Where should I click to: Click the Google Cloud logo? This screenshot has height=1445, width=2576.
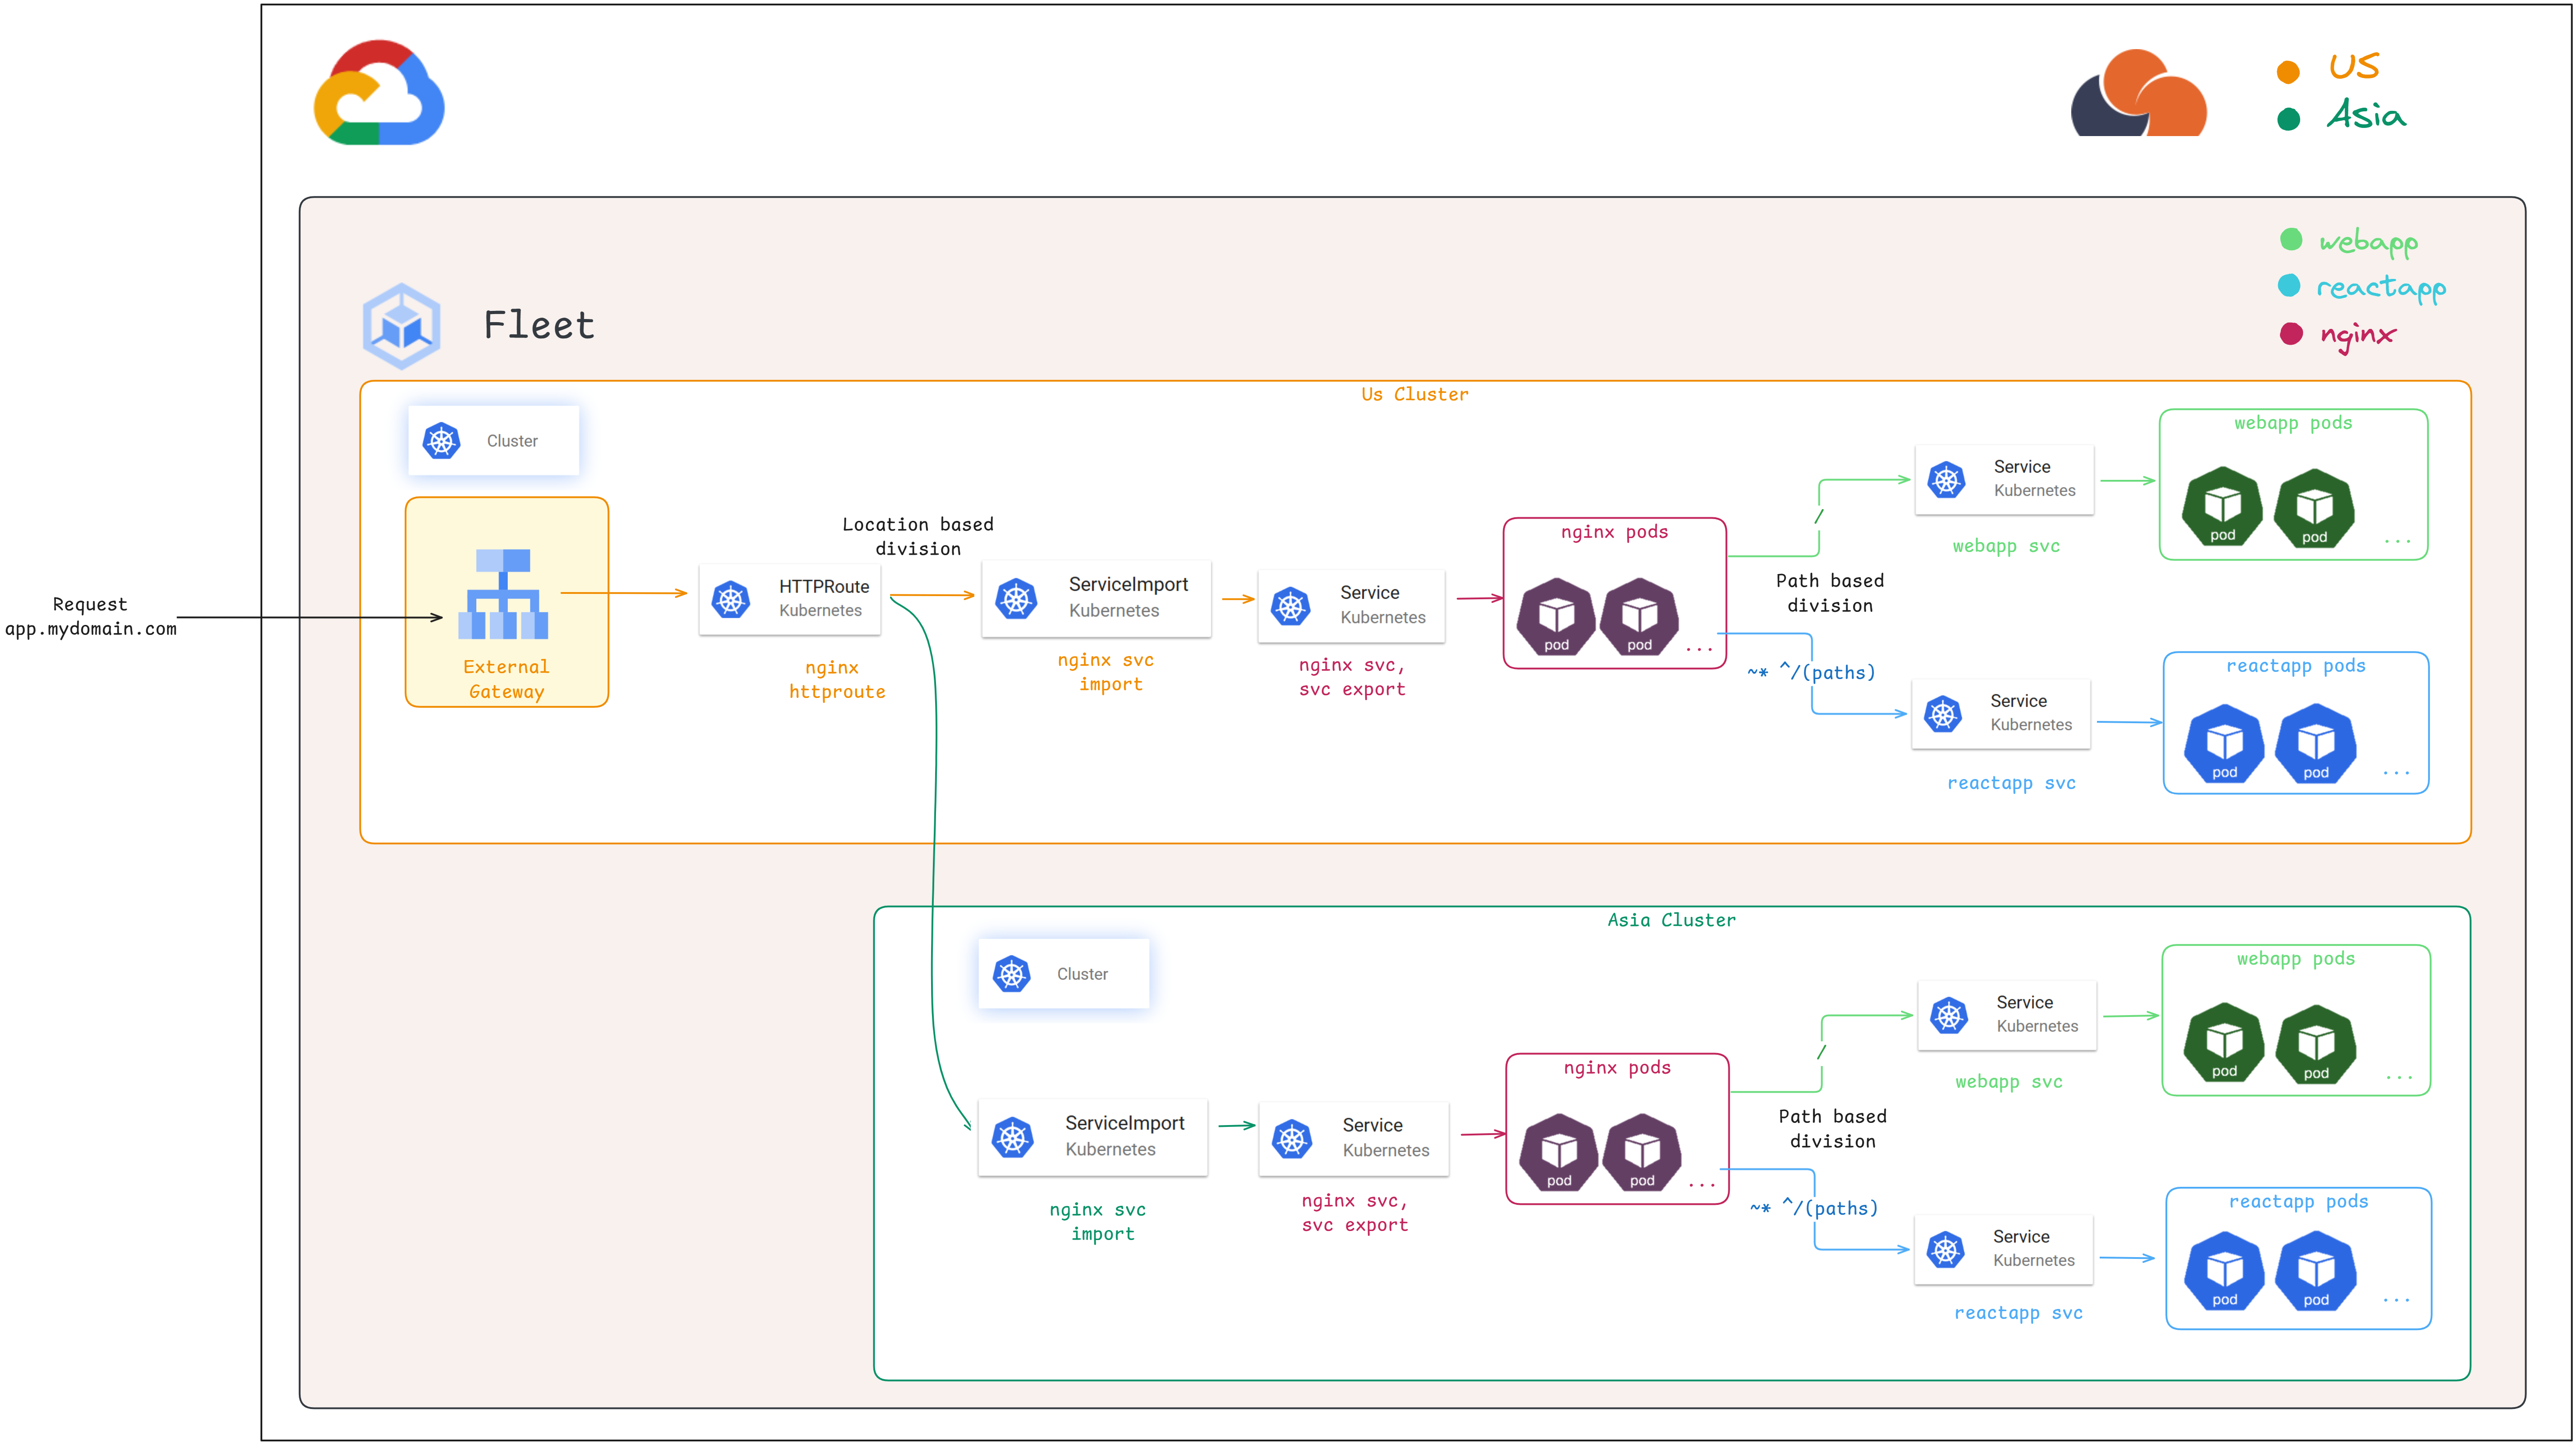pyautogui.click(x=378, y=93)
